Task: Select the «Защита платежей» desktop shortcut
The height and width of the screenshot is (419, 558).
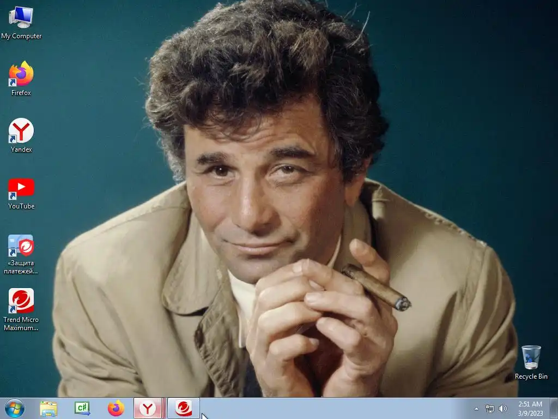Action: tap(21, 254)
